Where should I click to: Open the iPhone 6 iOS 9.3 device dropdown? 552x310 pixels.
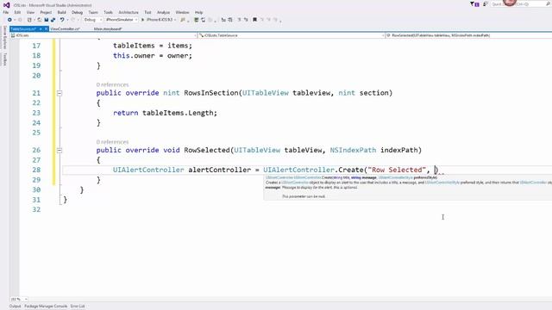(x=161, y=20)
